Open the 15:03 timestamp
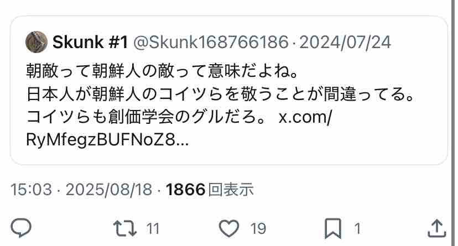The height and width of the screenshot is (246, 458). pyautogui.click(x=32, y=190)
